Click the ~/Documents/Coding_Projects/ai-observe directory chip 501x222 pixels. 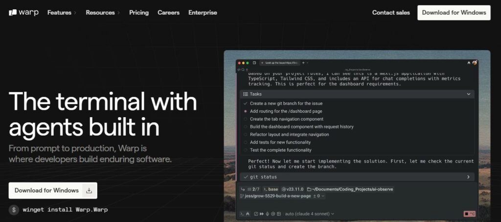pyautogui.click(x=349, y=189)
